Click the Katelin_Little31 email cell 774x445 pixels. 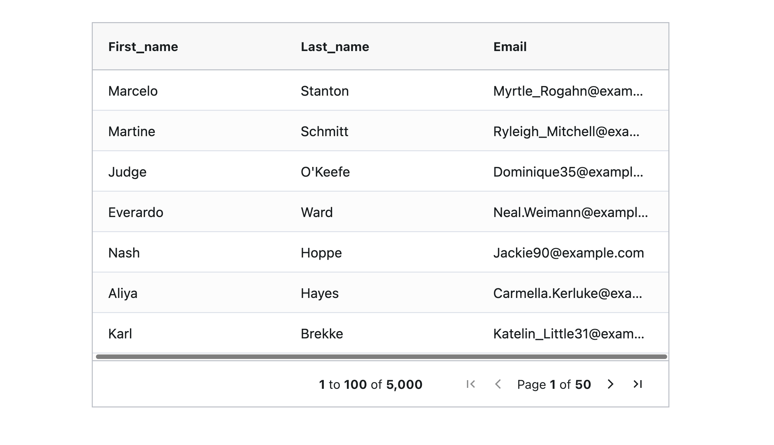coord(569,334)
